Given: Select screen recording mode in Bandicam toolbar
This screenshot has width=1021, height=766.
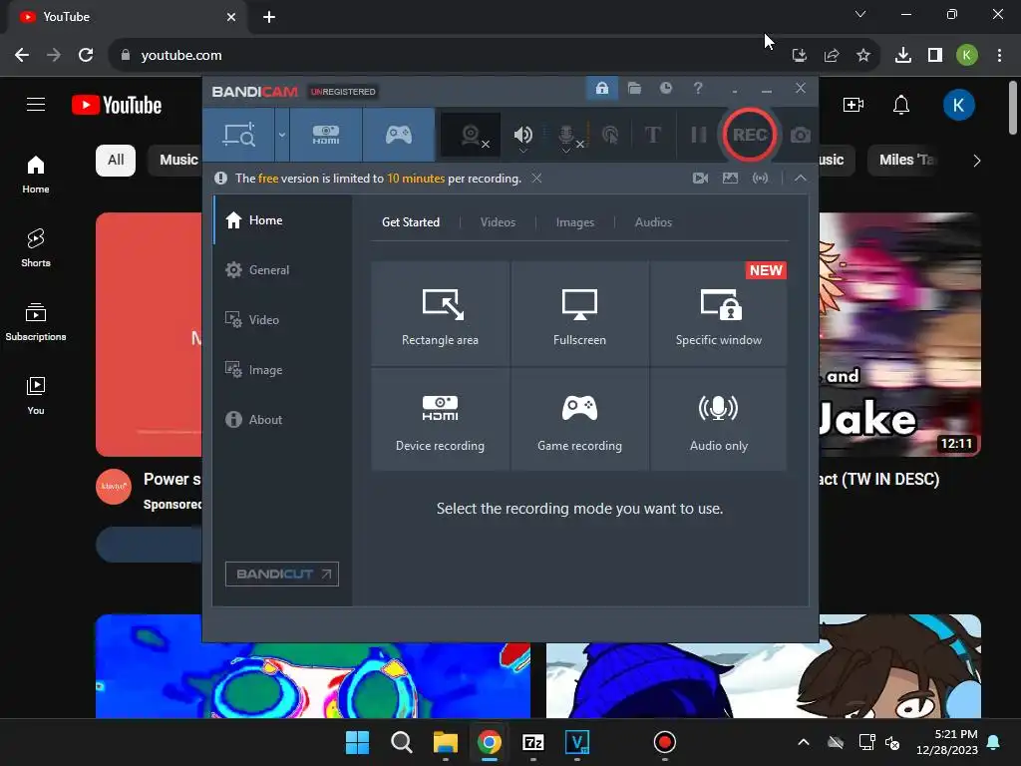Looking at the screenshot, I should (x=239, y=135).
